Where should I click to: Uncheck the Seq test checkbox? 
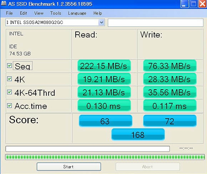pos(9,65)
